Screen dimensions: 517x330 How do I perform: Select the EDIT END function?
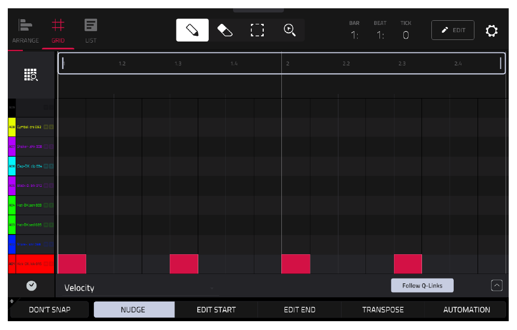(300, 310)
